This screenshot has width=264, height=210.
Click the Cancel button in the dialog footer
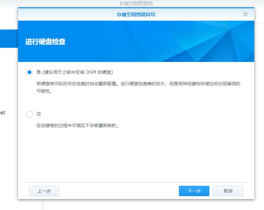[x=228, y=191]
